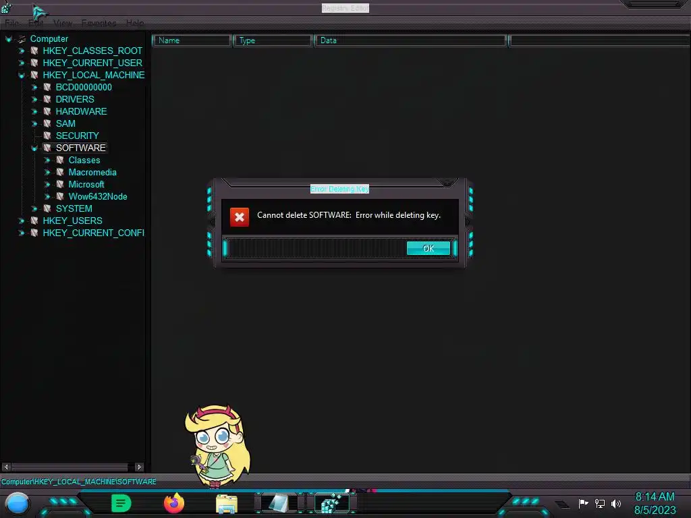This screenshot has width=691, height=518.
Task: Click the tree pane's left scroll arrow
Action: pyautogui.click(x=6, y=467)
